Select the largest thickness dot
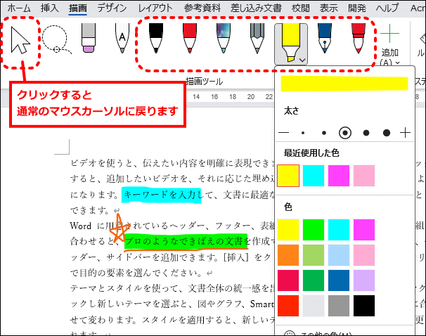 (387, 133)
